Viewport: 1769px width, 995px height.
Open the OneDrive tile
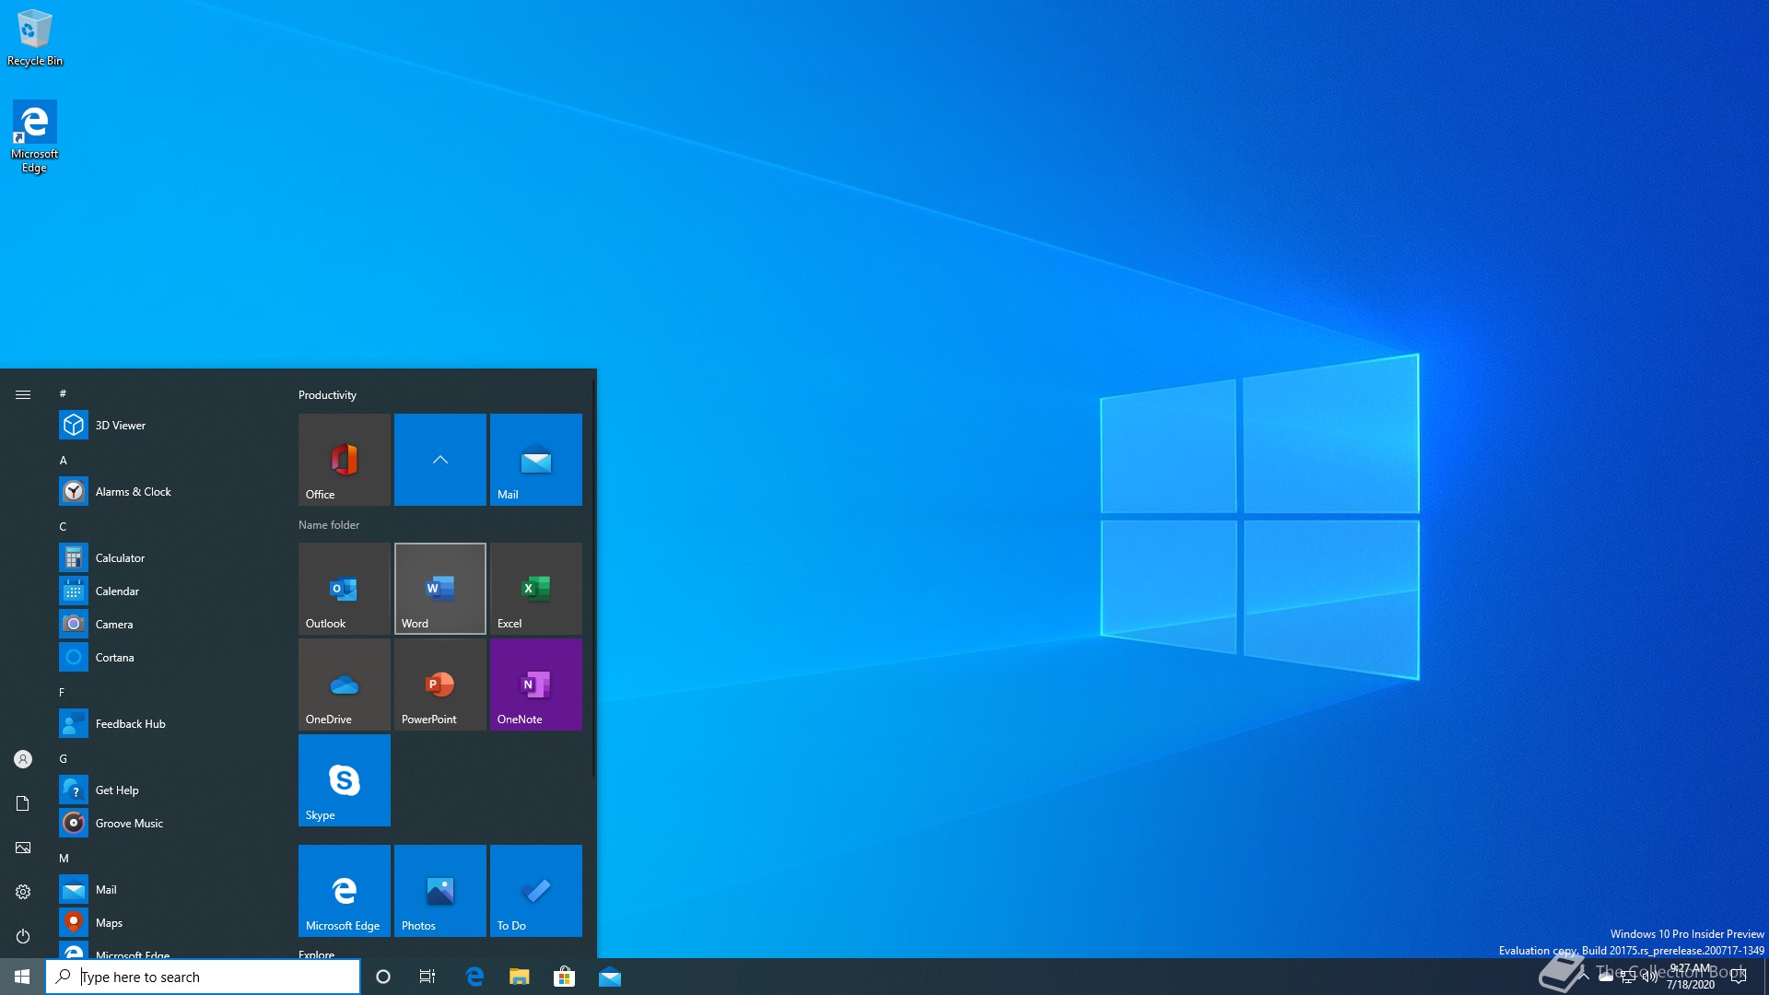pyautogui.click(x=345, y=685)
